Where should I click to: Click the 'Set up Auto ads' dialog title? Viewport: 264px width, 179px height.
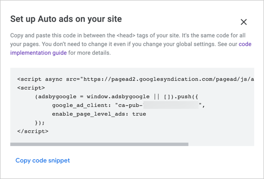point(66,19)
